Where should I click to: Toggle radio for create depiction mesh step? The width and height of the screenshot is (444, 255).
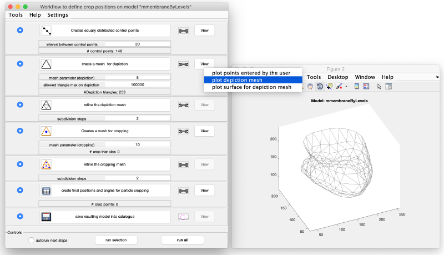[x=20, y=64]
